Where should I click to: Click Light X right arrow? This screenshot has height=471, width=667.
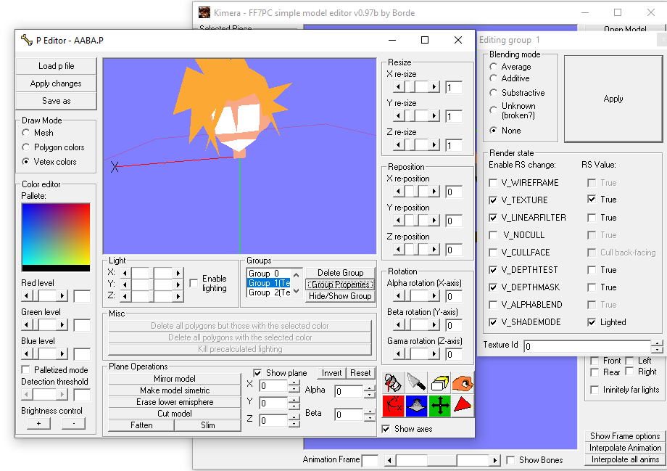(178, 273)
